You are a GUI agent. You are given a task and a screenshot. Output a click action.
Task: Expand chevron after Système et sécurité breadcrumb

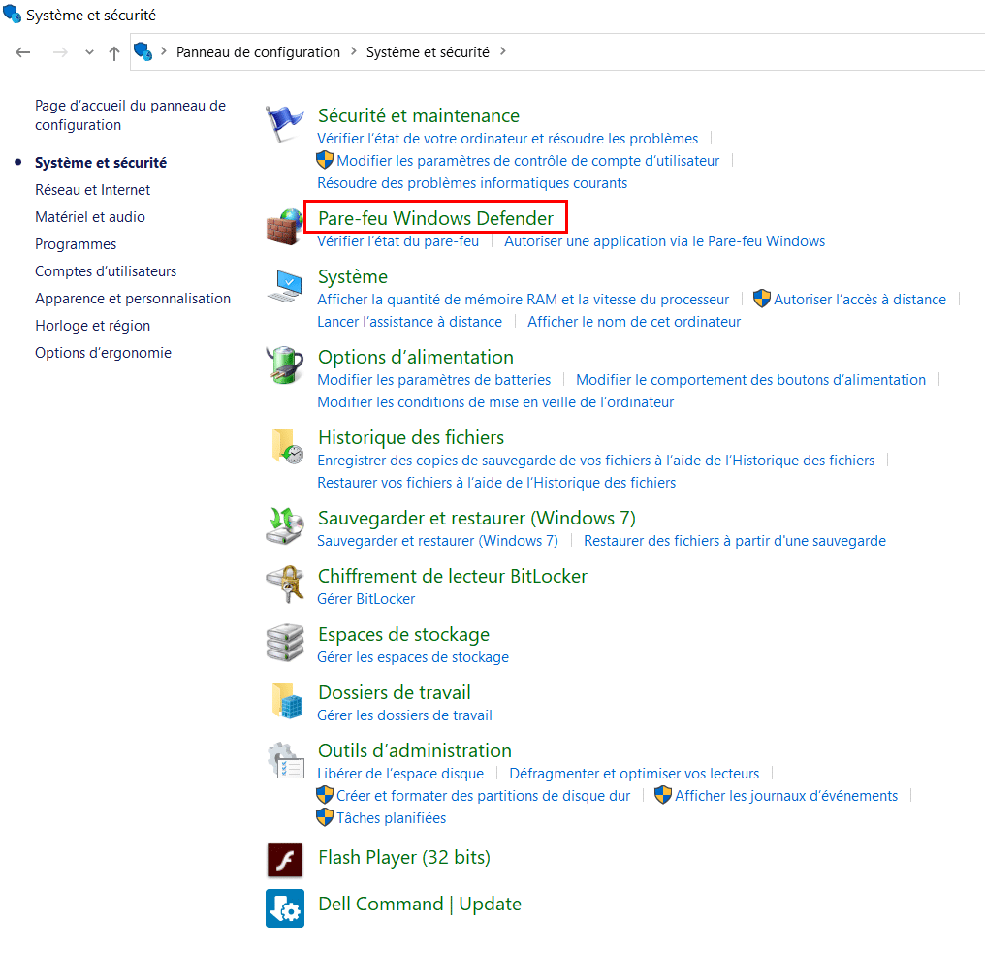(502, 51)
